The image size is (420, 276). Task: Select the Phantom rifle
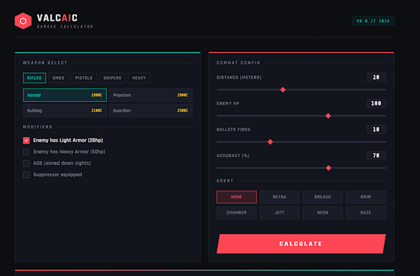[x=151, y=95]
